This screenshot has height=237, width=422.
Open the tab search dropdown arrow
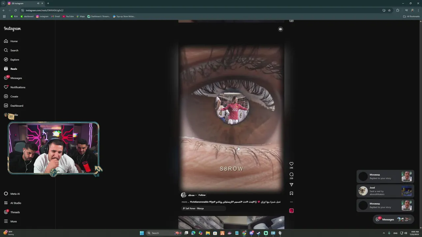[3, 3]
